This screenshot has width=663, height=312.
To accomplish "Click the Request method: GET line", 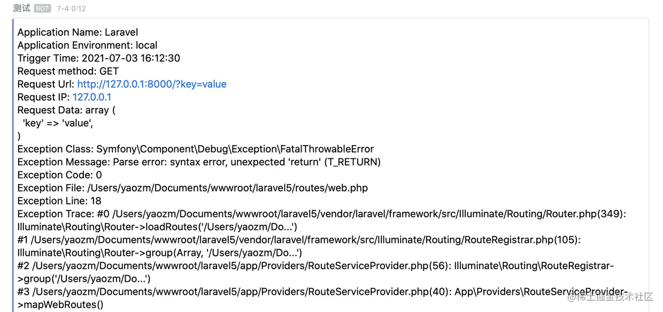I will click(x=68, y=71).
